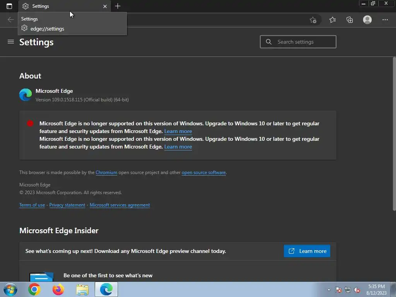The width and height of the screenshot is (396, 297).
Task: Open the open source software link
Action: [203, 172]
